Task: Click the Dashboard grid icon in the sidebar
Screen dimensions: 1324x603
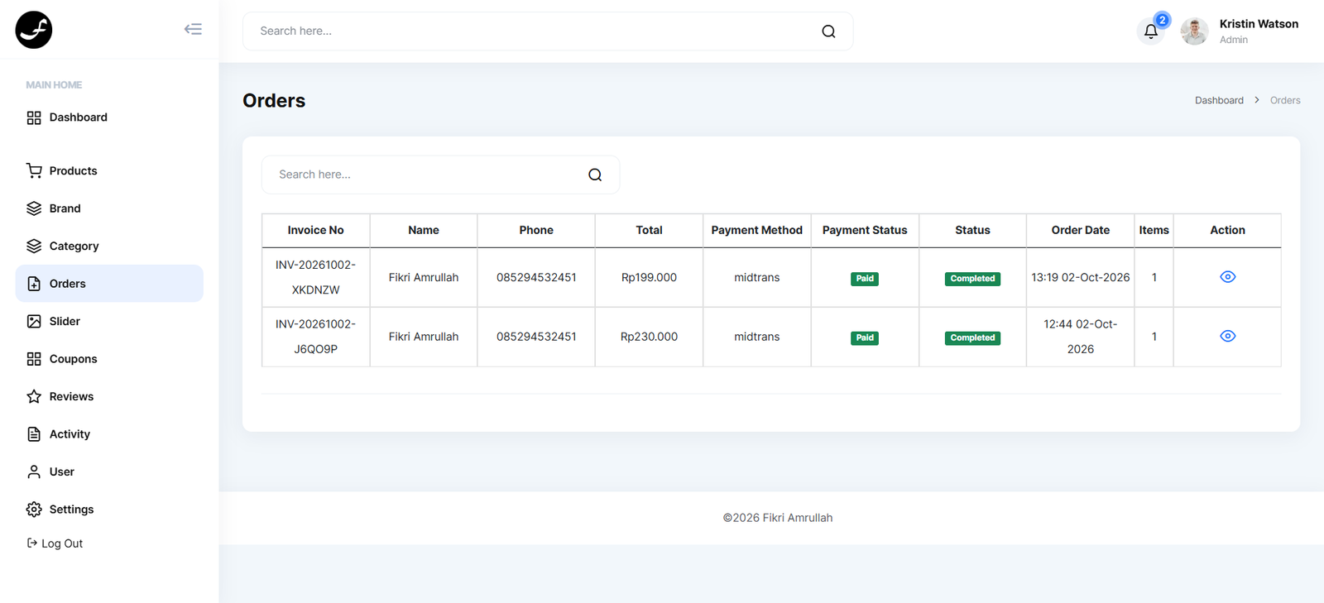Action: pos(34,117)
